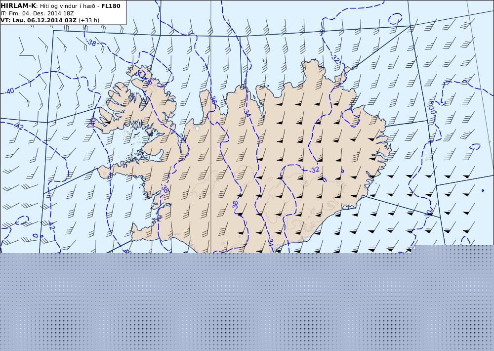Select the 'Hiti og vindur í hæð' caption
The image size is (494, 351).
click(x=67, y=6)
